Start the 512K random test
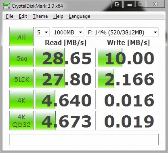This screenshot has height=153, width=168. click(x=21, y=79)
